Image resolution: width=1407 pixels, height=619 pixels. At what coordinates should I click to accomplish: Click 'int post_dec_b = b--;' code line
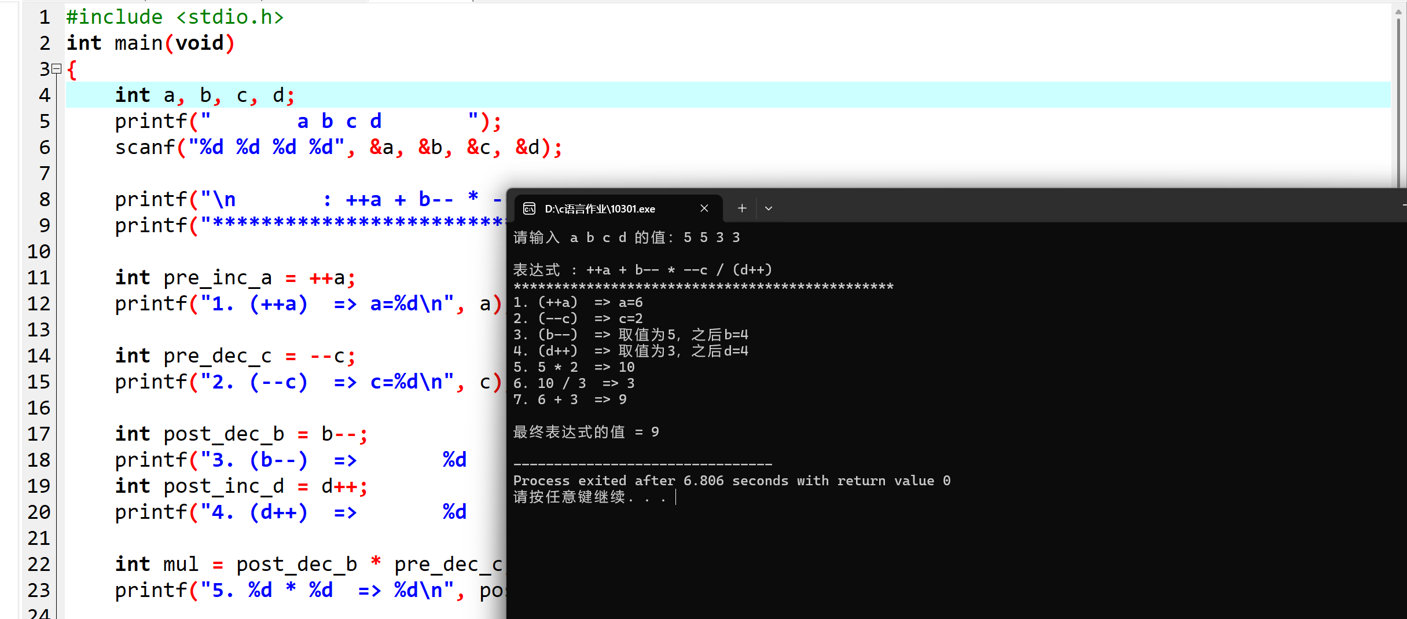(x=241, y=434)
